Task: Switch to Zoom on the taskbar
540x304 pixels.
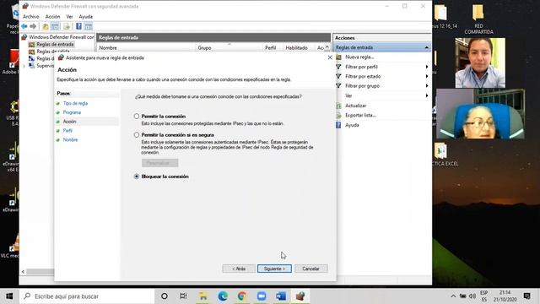Action: click(262, 296)
